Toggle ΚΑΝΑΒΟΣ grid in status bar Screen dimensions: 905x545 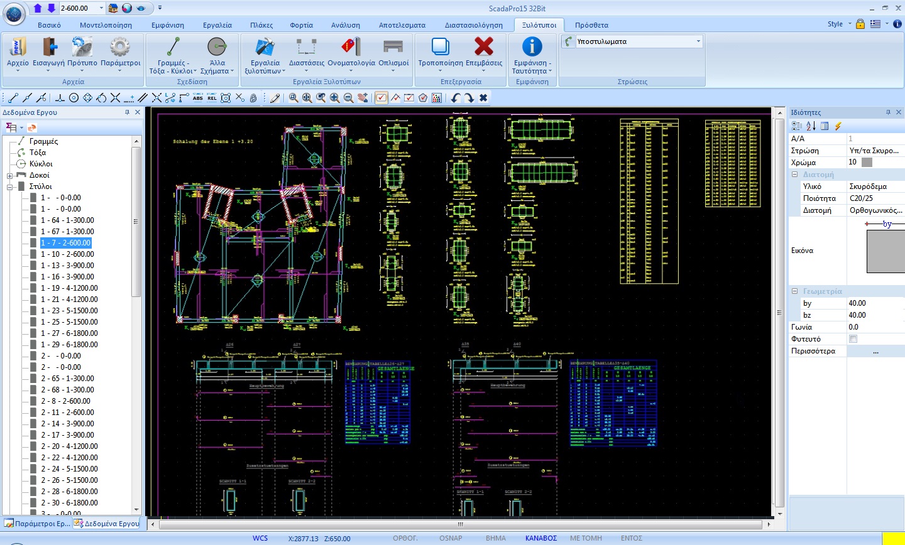[541, 538]
